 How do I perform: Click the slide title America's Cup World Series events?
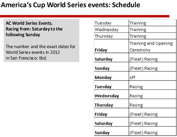click(70, 5)
